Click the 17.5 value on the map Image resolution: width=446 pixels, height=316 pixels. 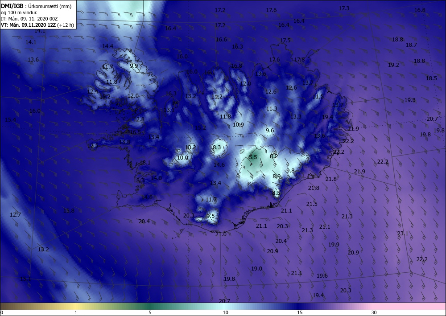pyautogui.click(x=285, y=41)
